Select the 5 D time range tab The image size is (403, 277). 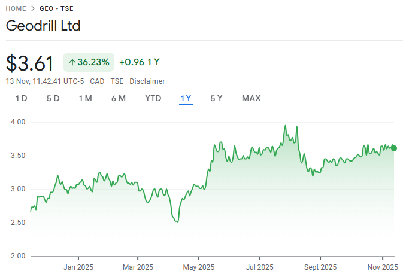coord(53,98)
